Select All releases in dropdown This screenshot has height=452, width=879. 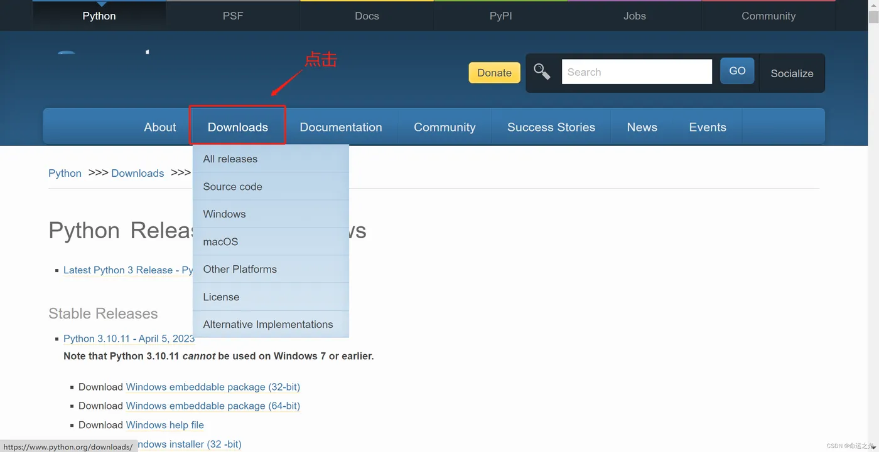click(271, 159)
